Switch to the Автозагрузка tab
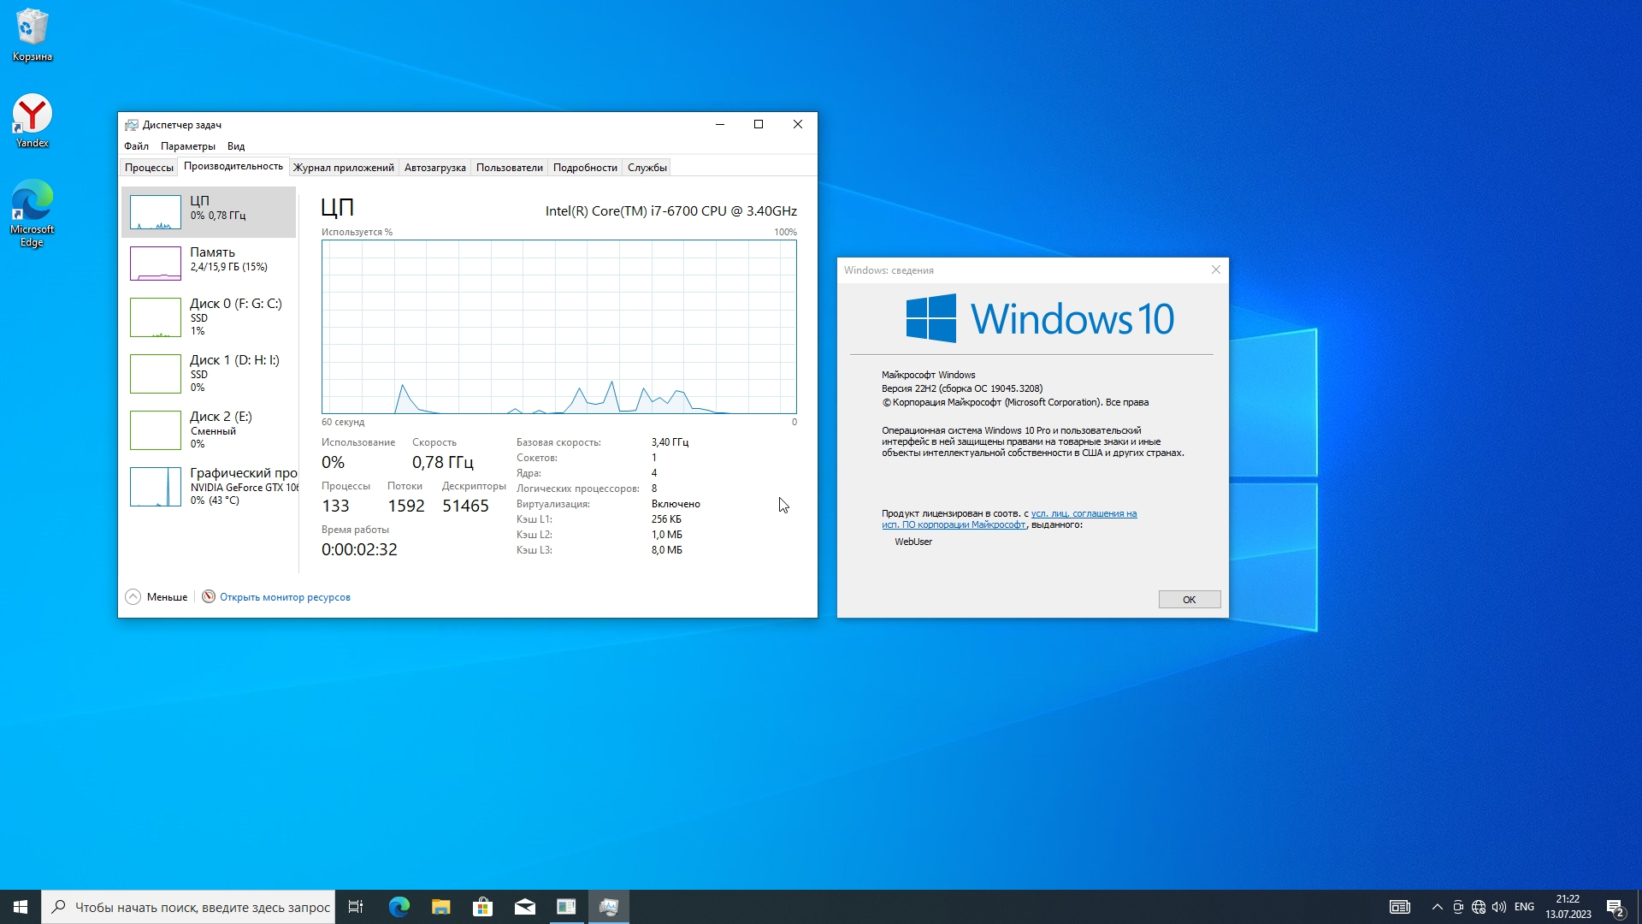This screenshot has width=1642, height=924. [434, 168]
